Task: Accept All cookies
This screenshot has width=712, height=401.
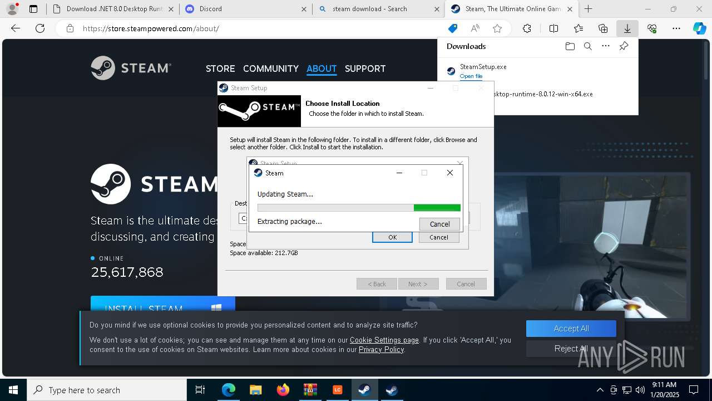Action: click(x=571, y=329)
